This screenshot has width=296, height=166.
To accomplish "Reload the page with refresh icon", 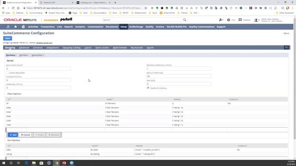I will tap(13, 8).
